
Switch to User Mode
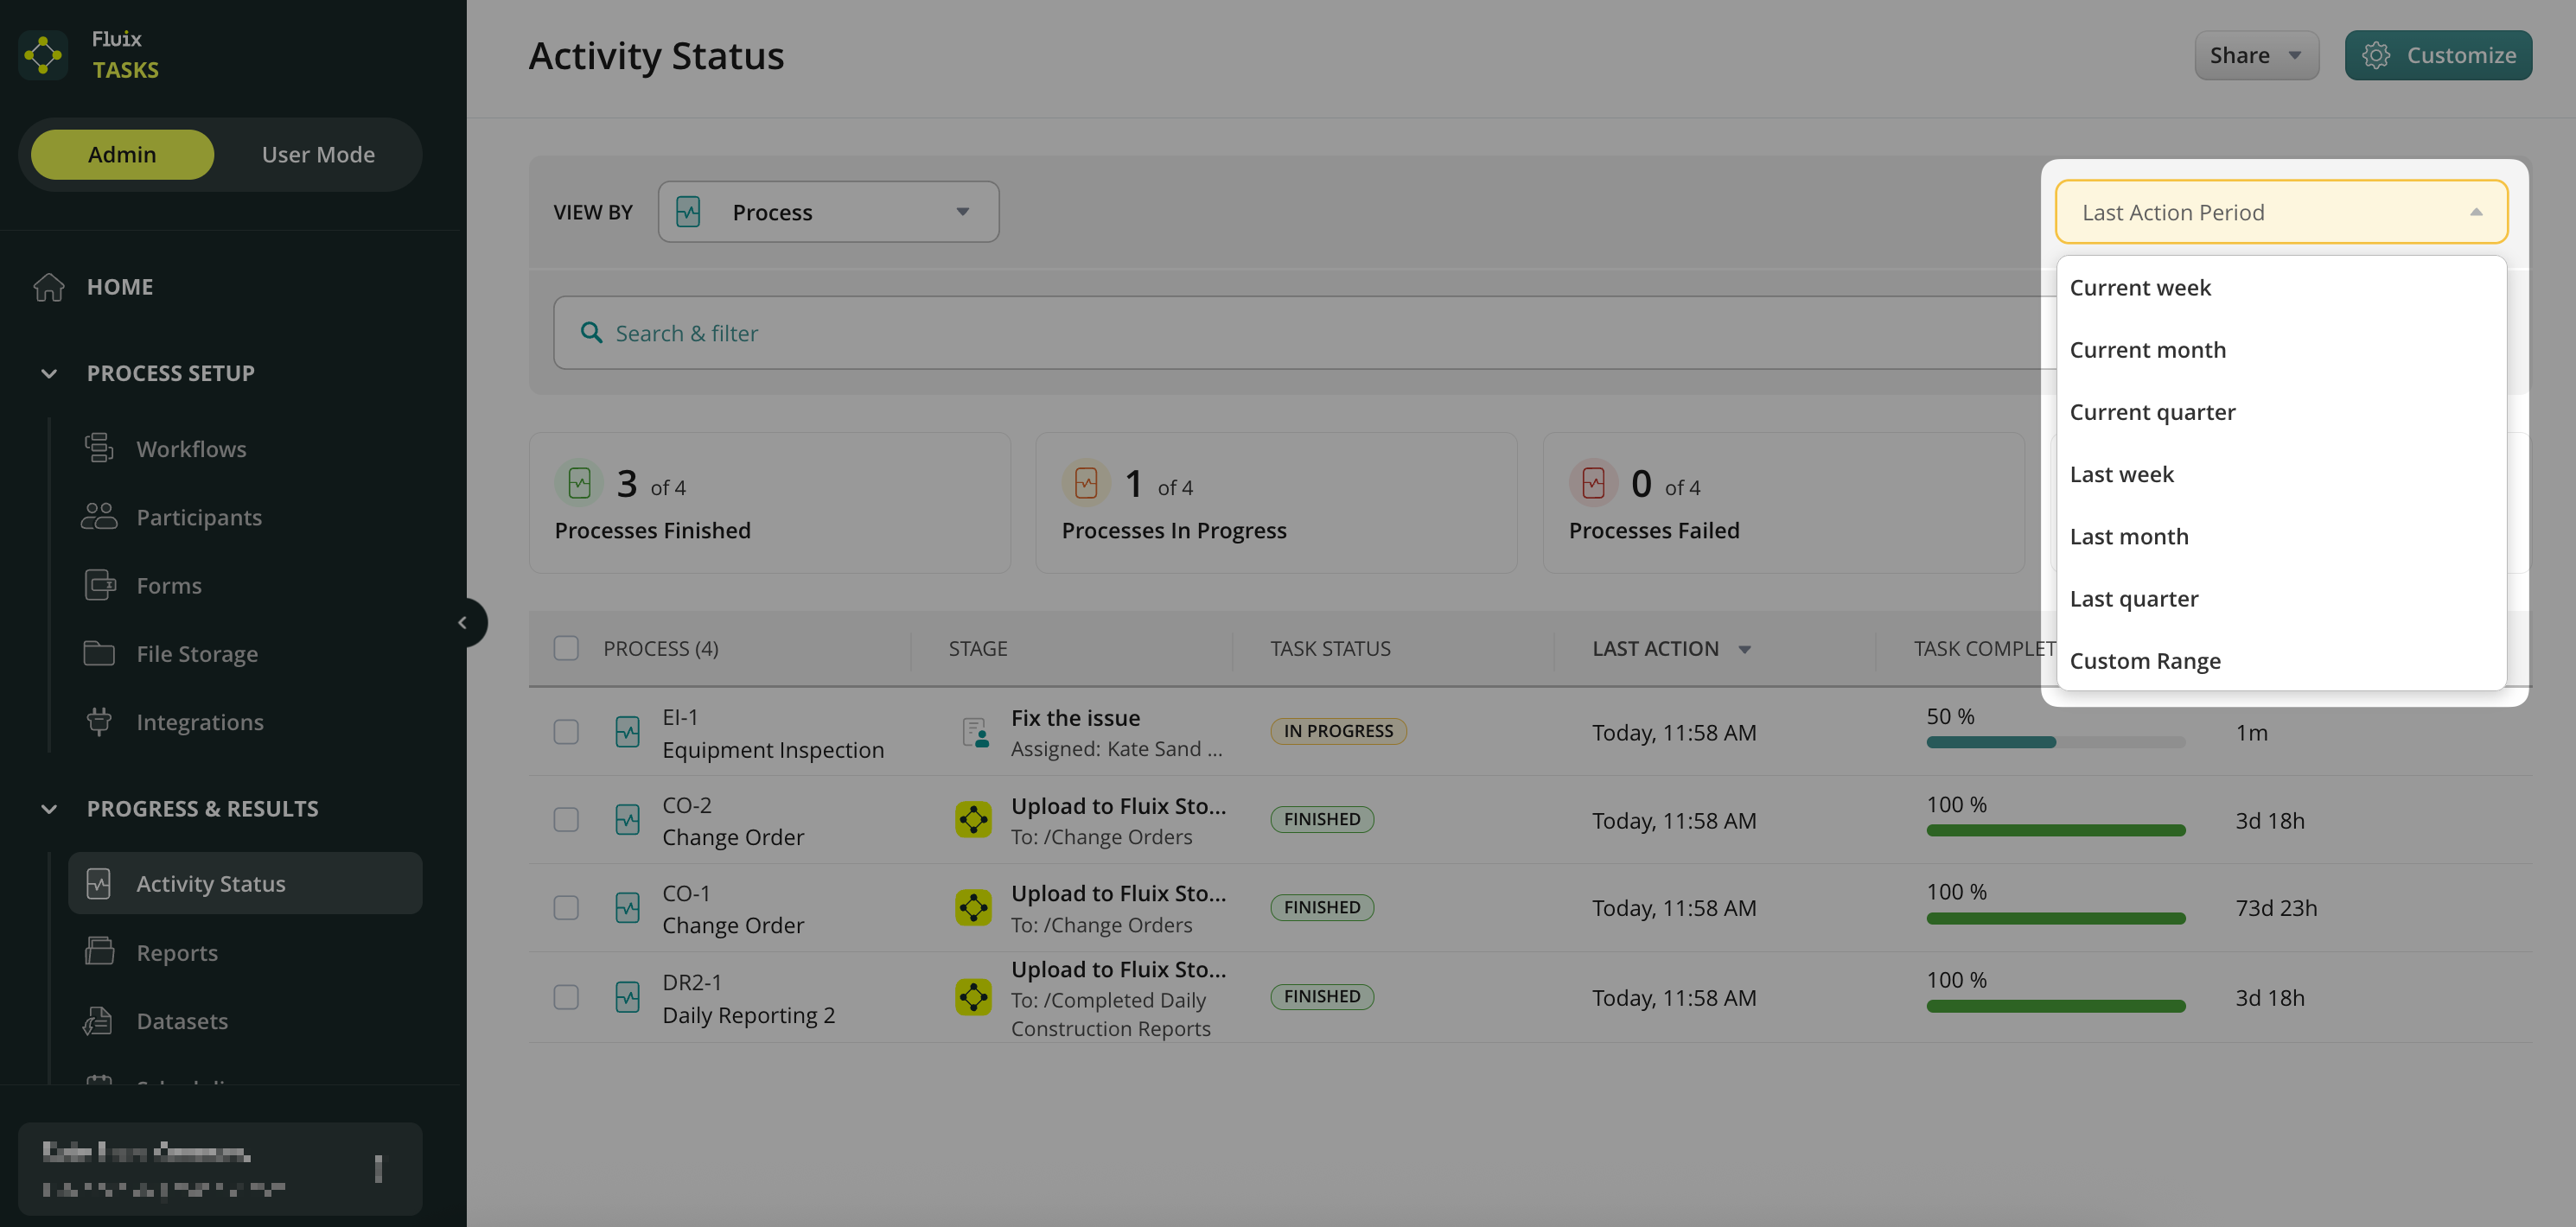pos(318,154)
